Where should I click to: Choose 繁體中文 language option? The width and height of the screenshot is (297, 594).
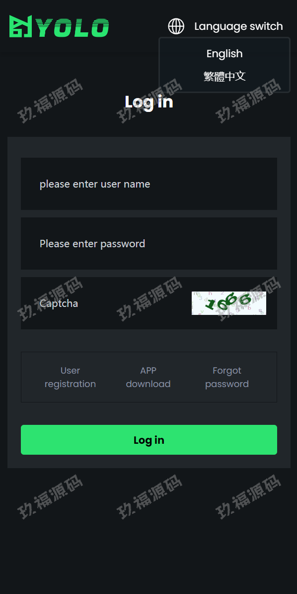tap(224, 76)
